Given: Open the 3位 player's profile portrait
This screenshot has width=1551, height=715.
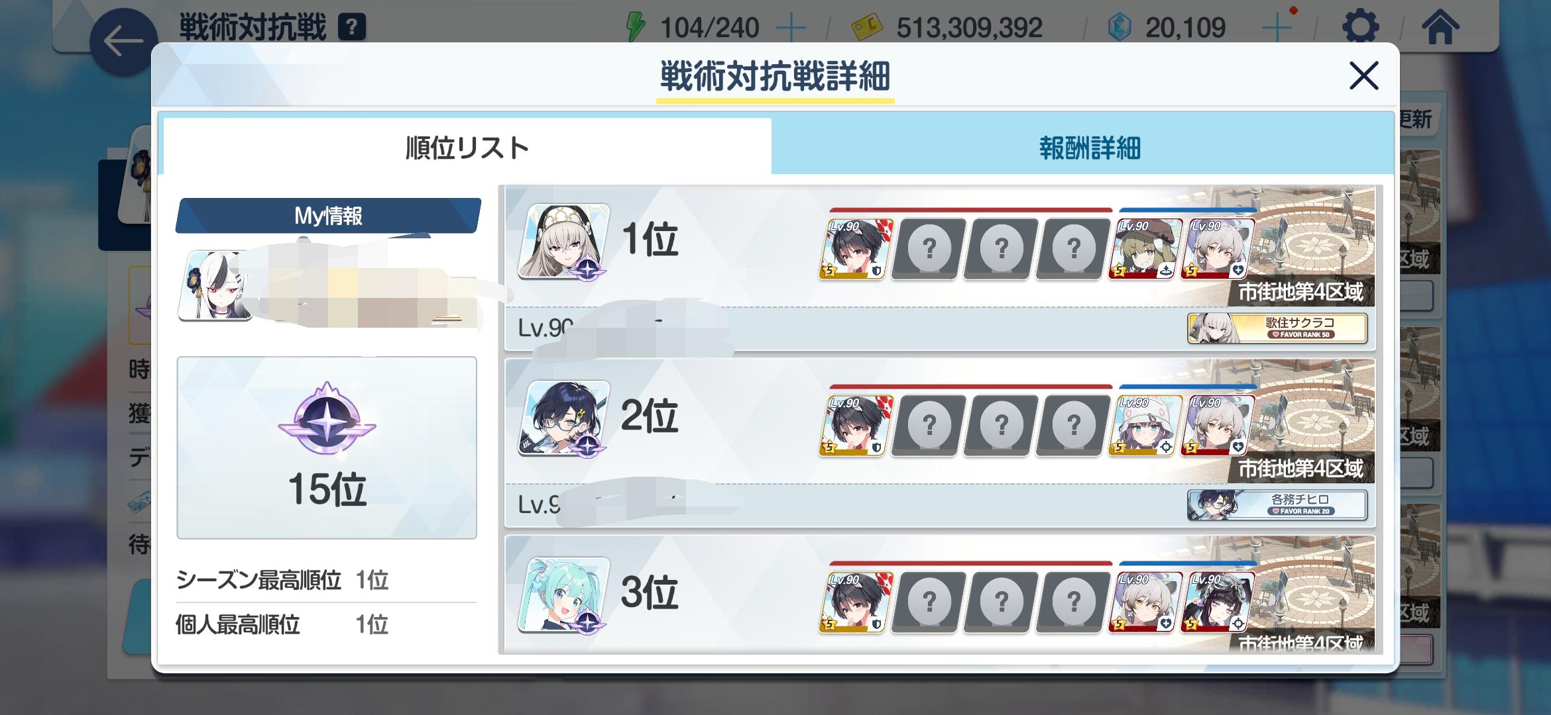Looking at the screenshot, I should (563, 595).
